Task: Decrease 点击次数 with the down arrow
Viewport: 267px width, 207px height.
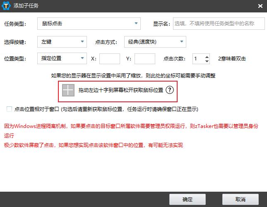Action: click(207, 61)
